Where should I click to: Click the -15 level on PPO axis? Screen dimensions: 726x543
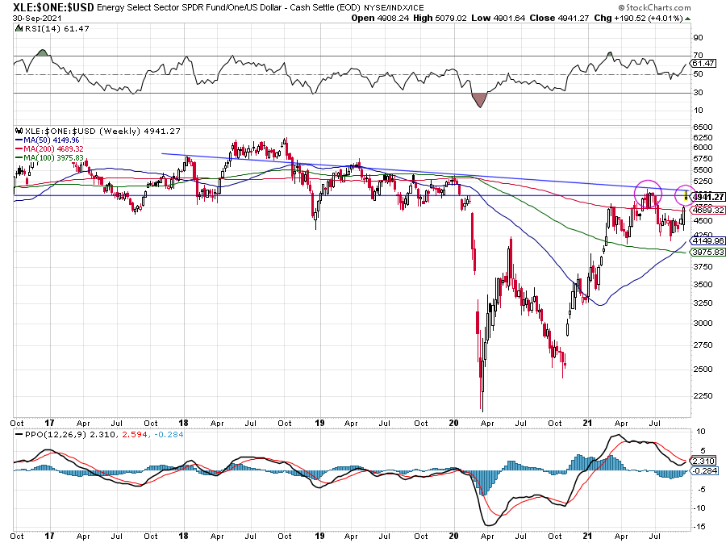pyautogui.click(x=700, y=527)
